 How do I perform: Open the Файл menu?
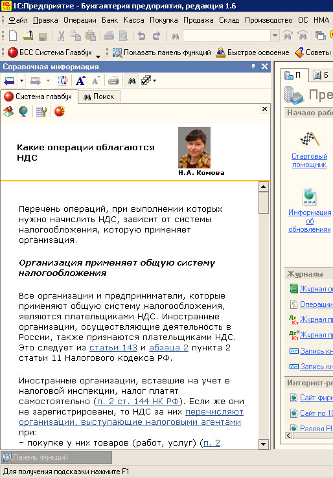pos(18,20)
